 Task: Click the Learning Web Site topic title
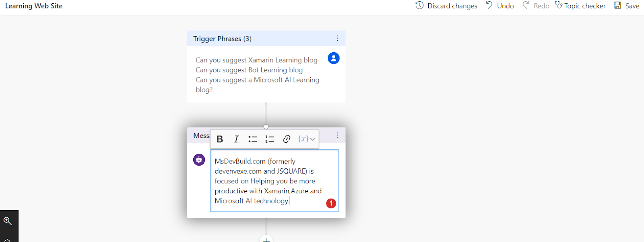pos(34,6)
